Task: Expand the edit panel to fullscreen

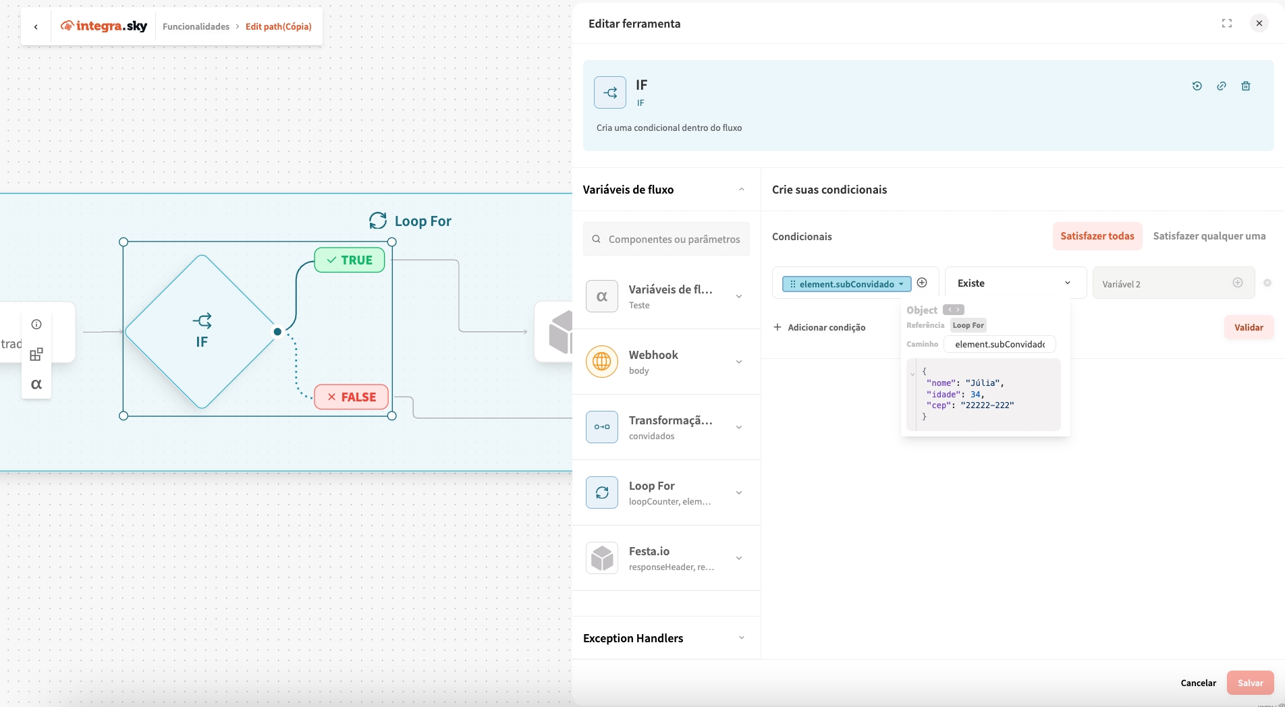Action: click(x=1226, y=24)
